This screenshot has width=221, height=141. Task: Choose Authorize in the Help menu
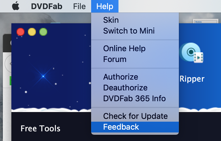click(x=135, y=77)
